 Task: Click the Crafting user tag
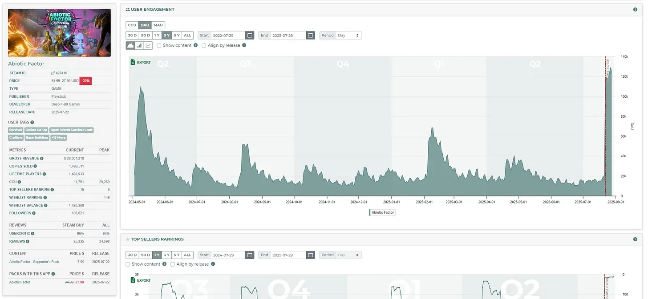(x=16, y=138)
